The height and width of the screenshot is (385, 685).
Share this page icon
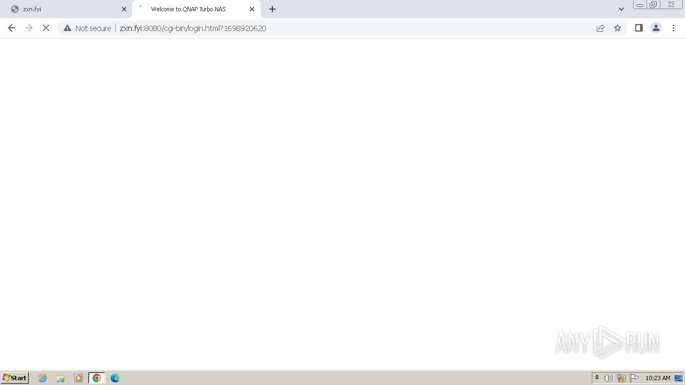click(x=600, y=28)
